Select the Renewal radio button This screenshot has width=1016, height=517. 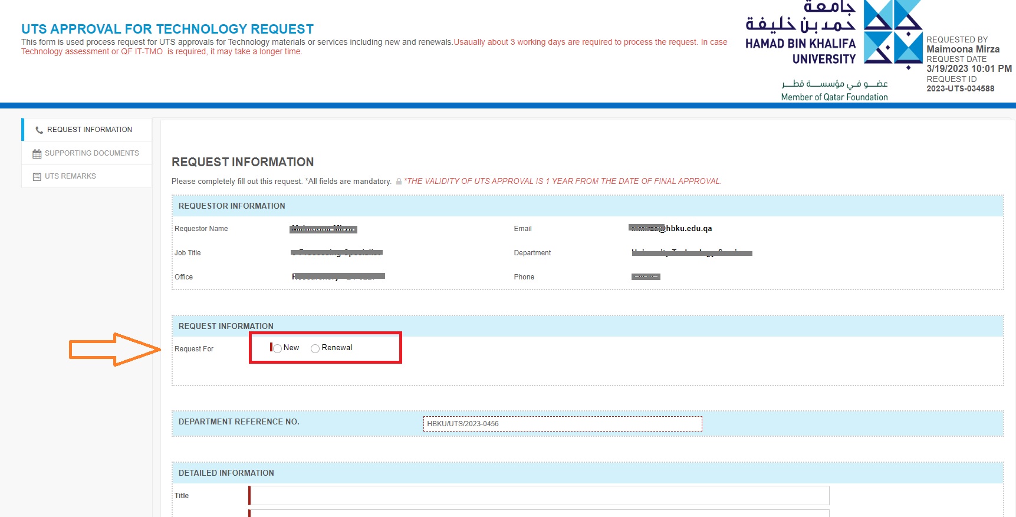point(315,348)
